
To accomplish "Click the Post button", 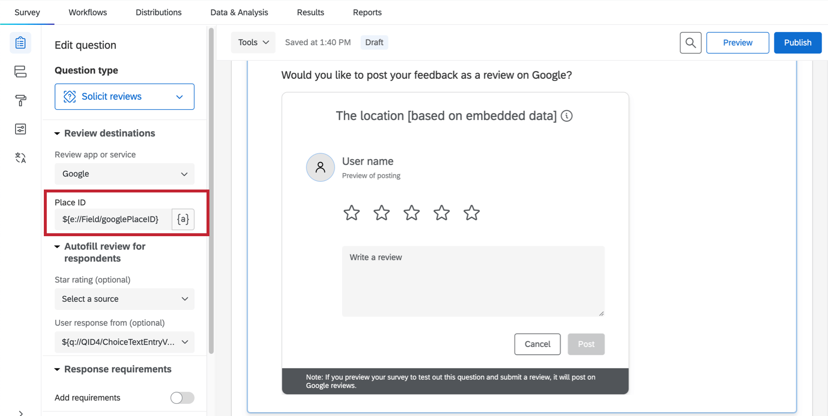I will click(586, 344).
